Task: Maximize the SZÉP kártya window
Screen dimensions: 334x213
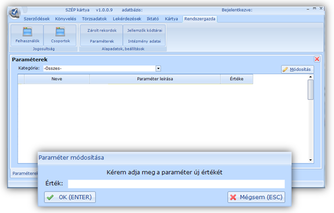Action: pyautogui.click(x=315, y=8)
